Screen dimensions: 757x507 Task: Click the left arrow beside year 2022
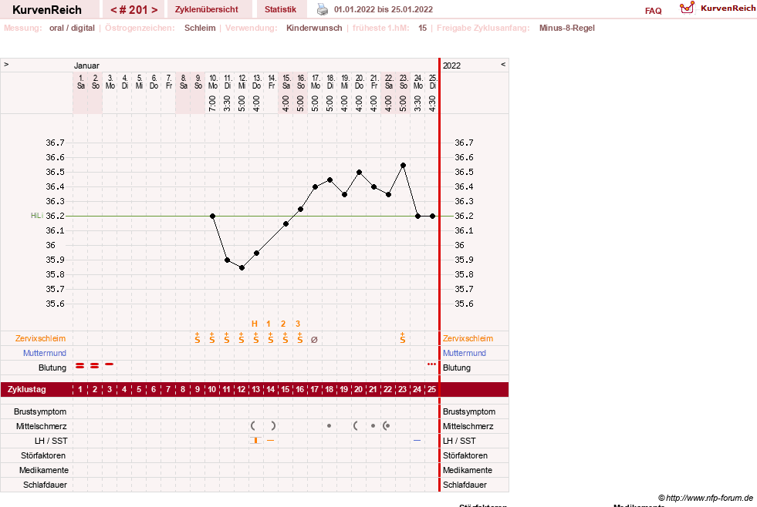[x=502, y=64]
